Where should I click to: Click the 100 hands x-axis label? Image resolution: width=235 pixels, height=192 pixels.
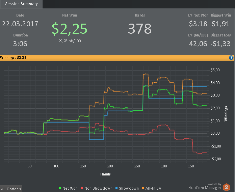[56, 166]
